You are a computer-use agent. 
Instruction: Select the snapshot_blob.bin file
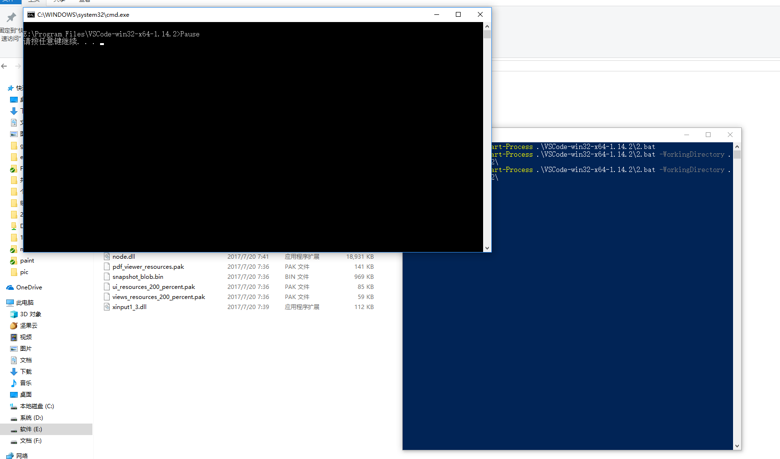click(137, 277)
